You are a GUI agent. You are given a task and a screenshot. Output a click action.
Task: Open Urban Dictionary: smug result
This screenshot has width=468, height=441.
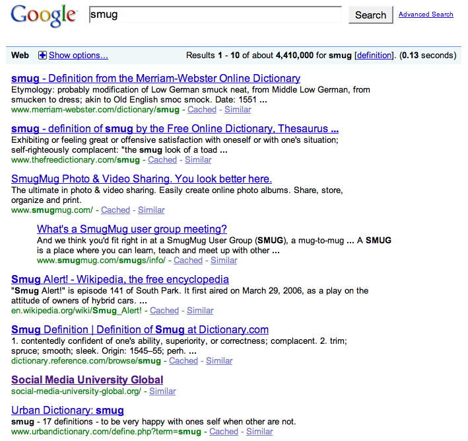pyautogui.click(x=67, y=411)
